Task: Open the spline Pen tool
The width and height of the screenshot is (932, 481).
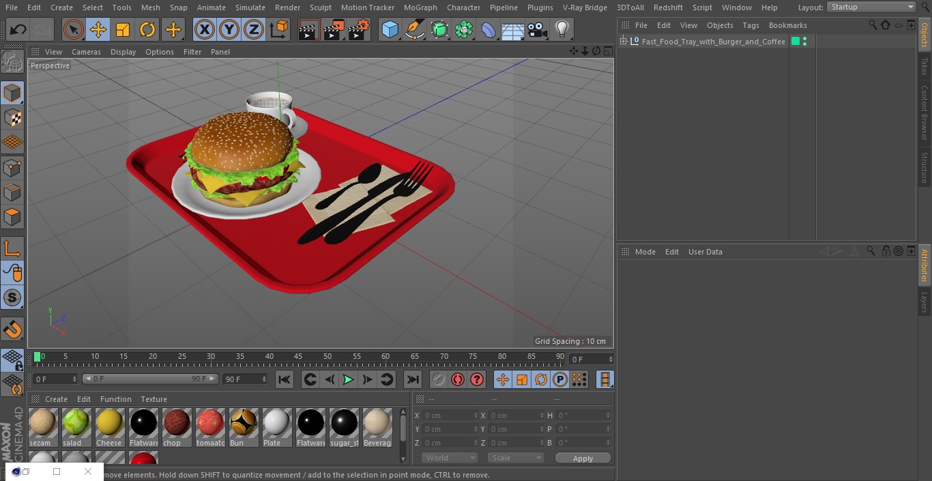Action: pos(414,30)
